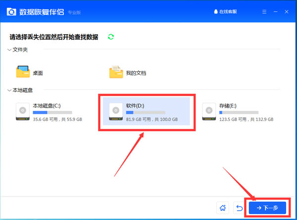
Task: Click the text 123.5 GB 可用，共 132.9 GB
Action: click(x=246, y=119)
